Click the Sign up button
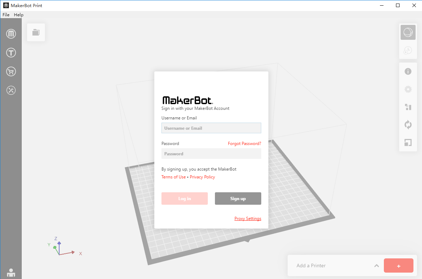Viewport: 422px width, 279px height. 238,198
